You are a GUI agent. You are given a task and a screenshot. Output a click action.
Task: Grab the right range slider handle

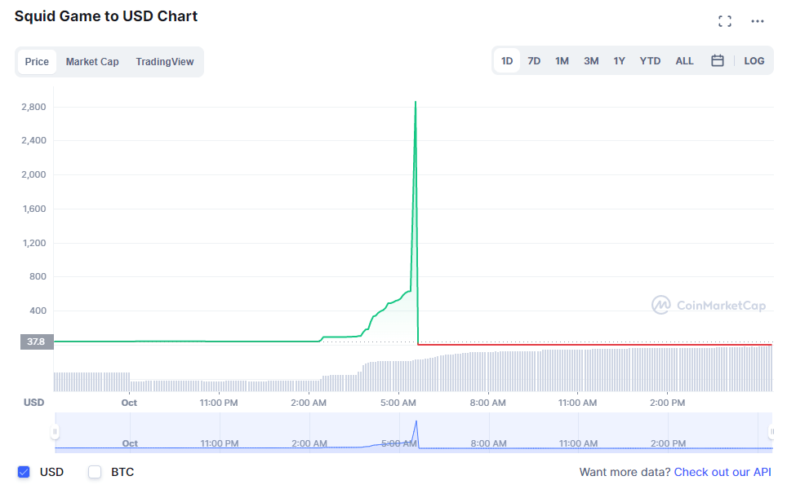[x=772, y=431]
